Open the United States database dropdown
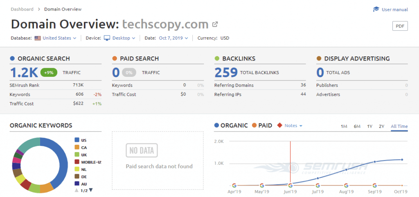 click(59, 38)
